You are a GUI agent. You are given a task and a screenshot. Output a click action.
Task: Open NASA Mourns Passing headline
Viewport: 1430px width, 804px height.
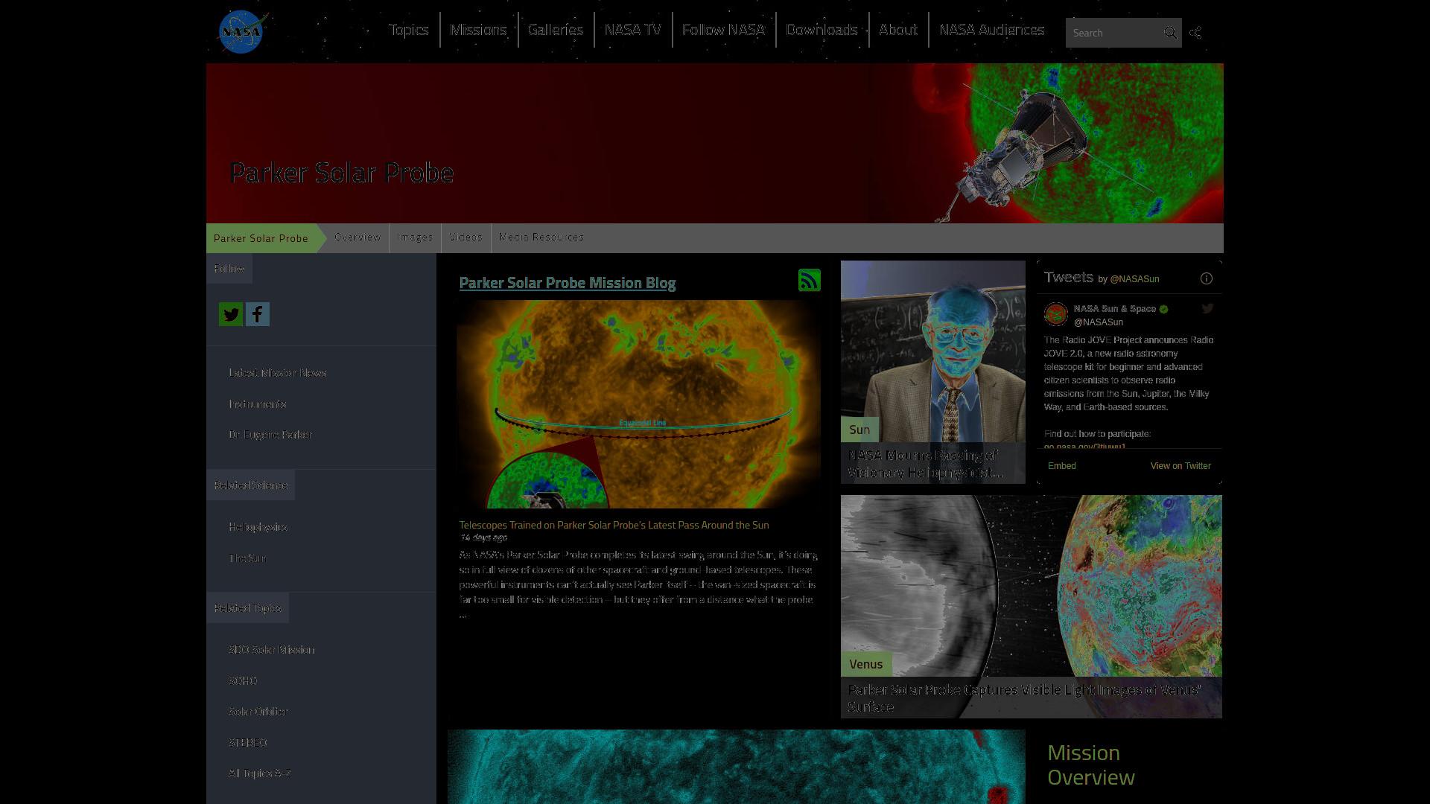925,464
